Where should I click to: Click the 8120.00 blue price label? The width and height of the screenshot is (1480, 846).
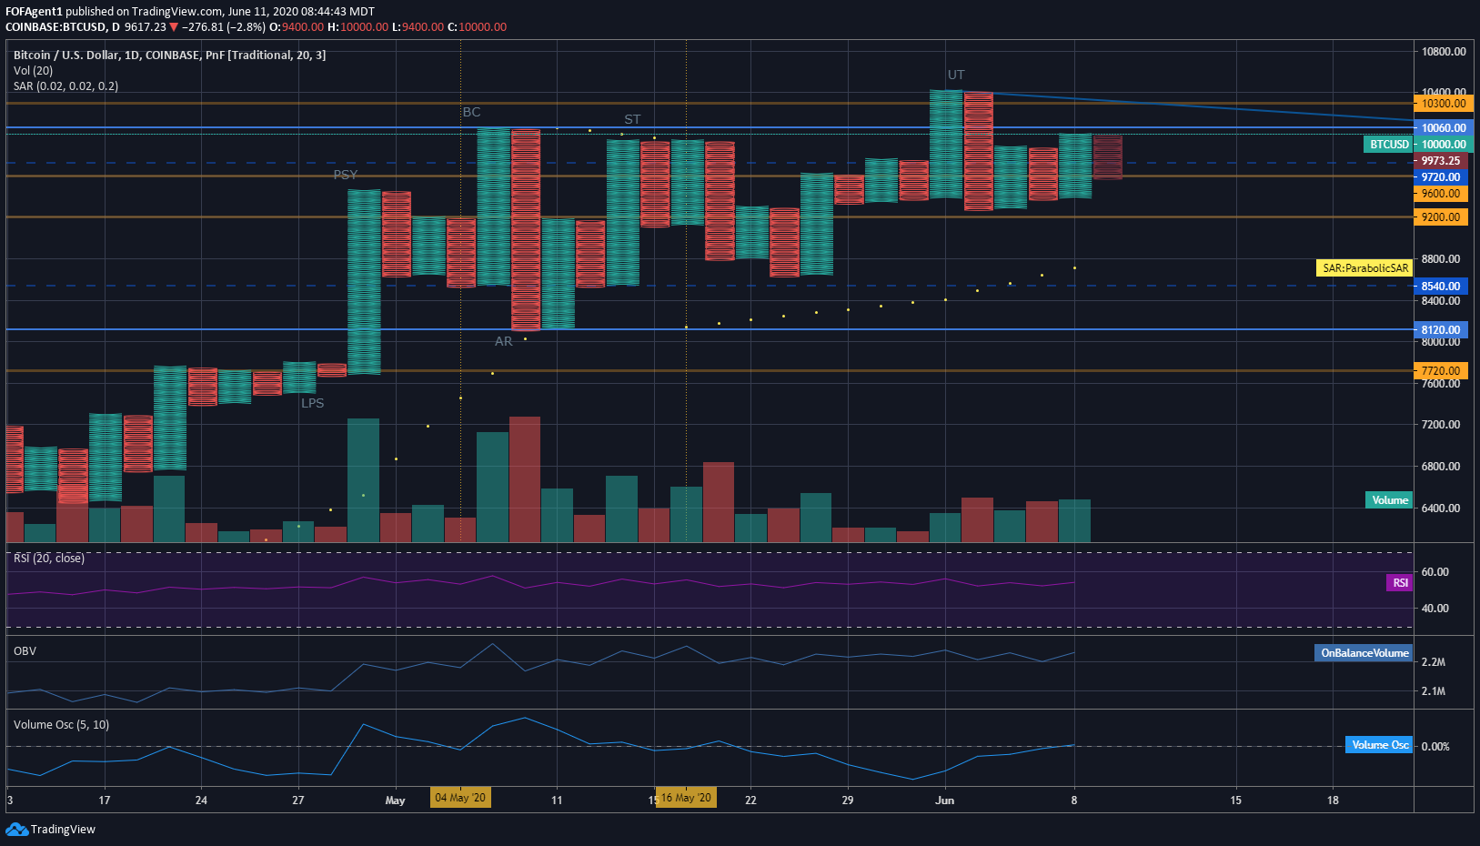[x=1441, y=330]
